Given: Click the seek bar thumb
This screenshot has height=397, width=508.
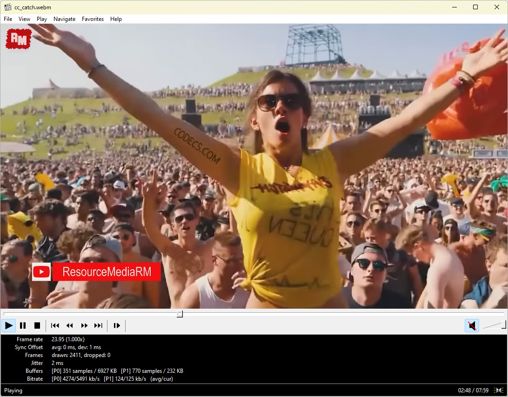Looking at the screenshot, I should pos(180,314).
